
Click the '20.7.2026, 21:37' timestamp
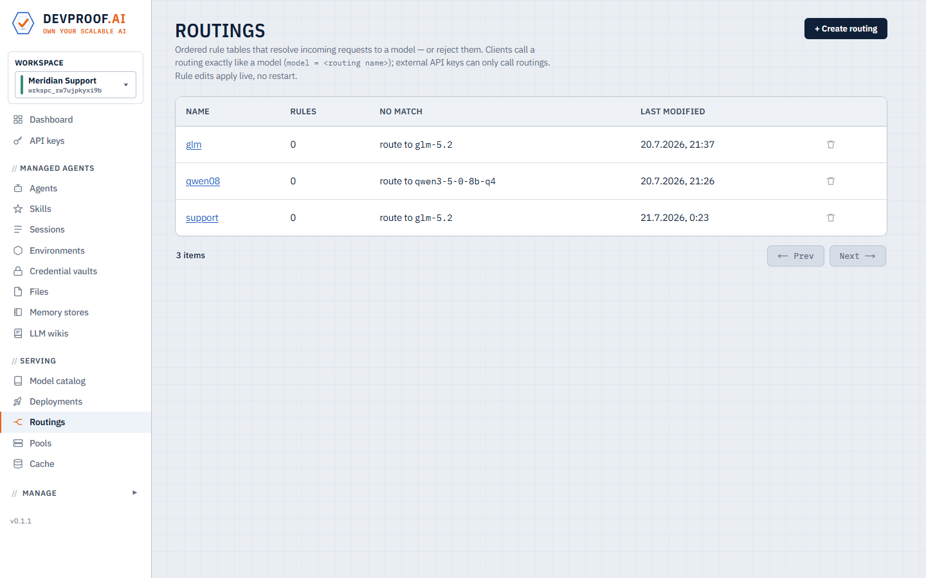coord(677,144)
